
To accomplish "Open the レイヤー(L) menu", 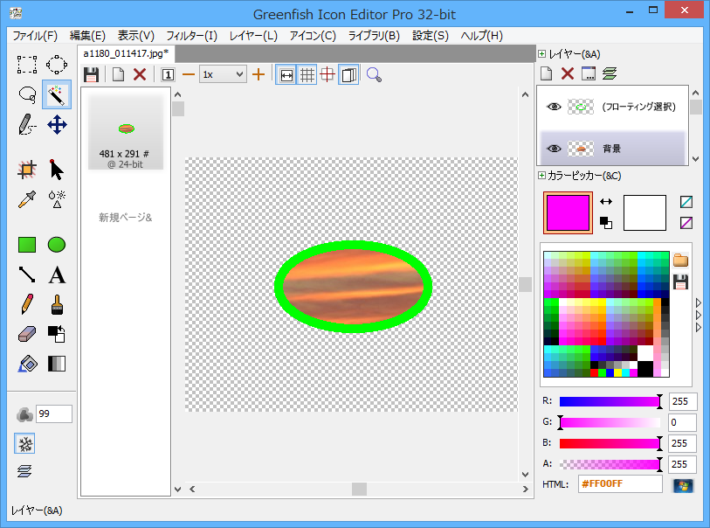I will (x=253, y=36).
